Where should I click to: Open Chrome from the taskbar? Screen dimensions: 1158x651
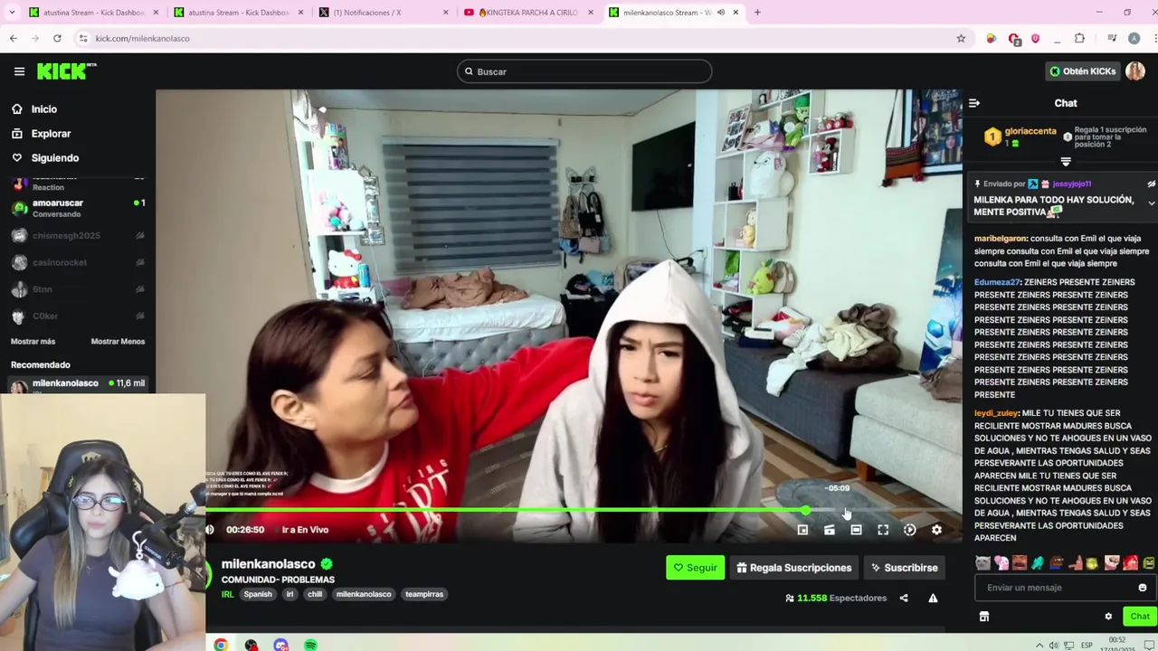221,645
